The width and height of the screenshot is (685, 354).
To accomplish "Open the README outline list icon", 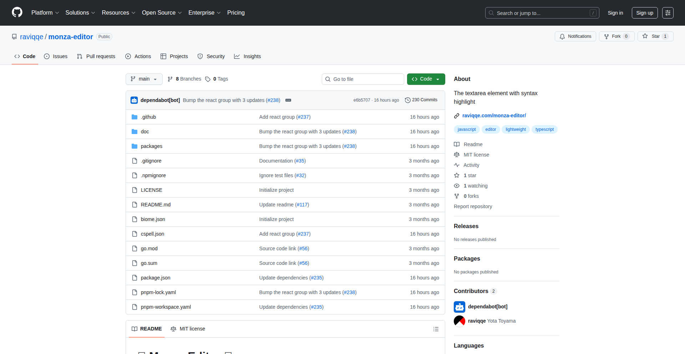I will (436, 329).
